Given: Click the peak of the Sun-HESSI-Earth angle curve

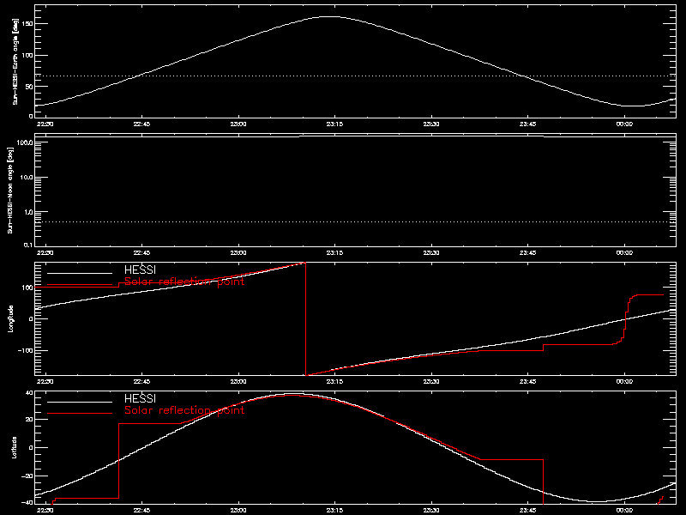Looking at the screenshot, I should click(x=331, y=16).
